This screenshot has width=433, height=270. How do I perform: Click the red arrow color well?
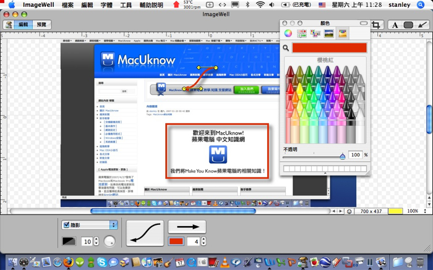[176, 242]
